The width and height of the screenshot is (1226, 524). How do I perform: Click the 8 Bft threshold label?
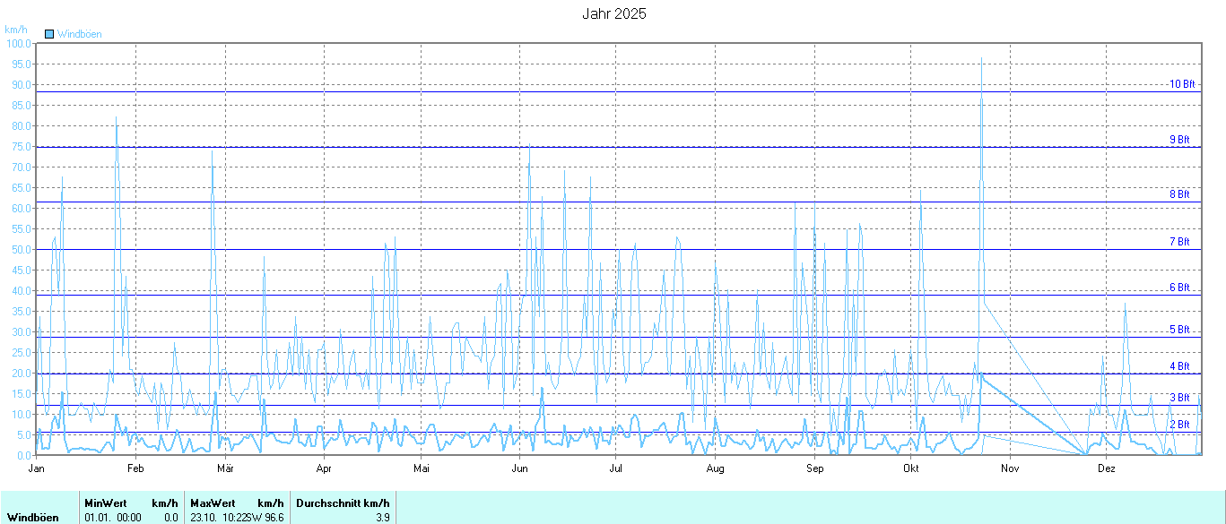tap(1179, 194)
